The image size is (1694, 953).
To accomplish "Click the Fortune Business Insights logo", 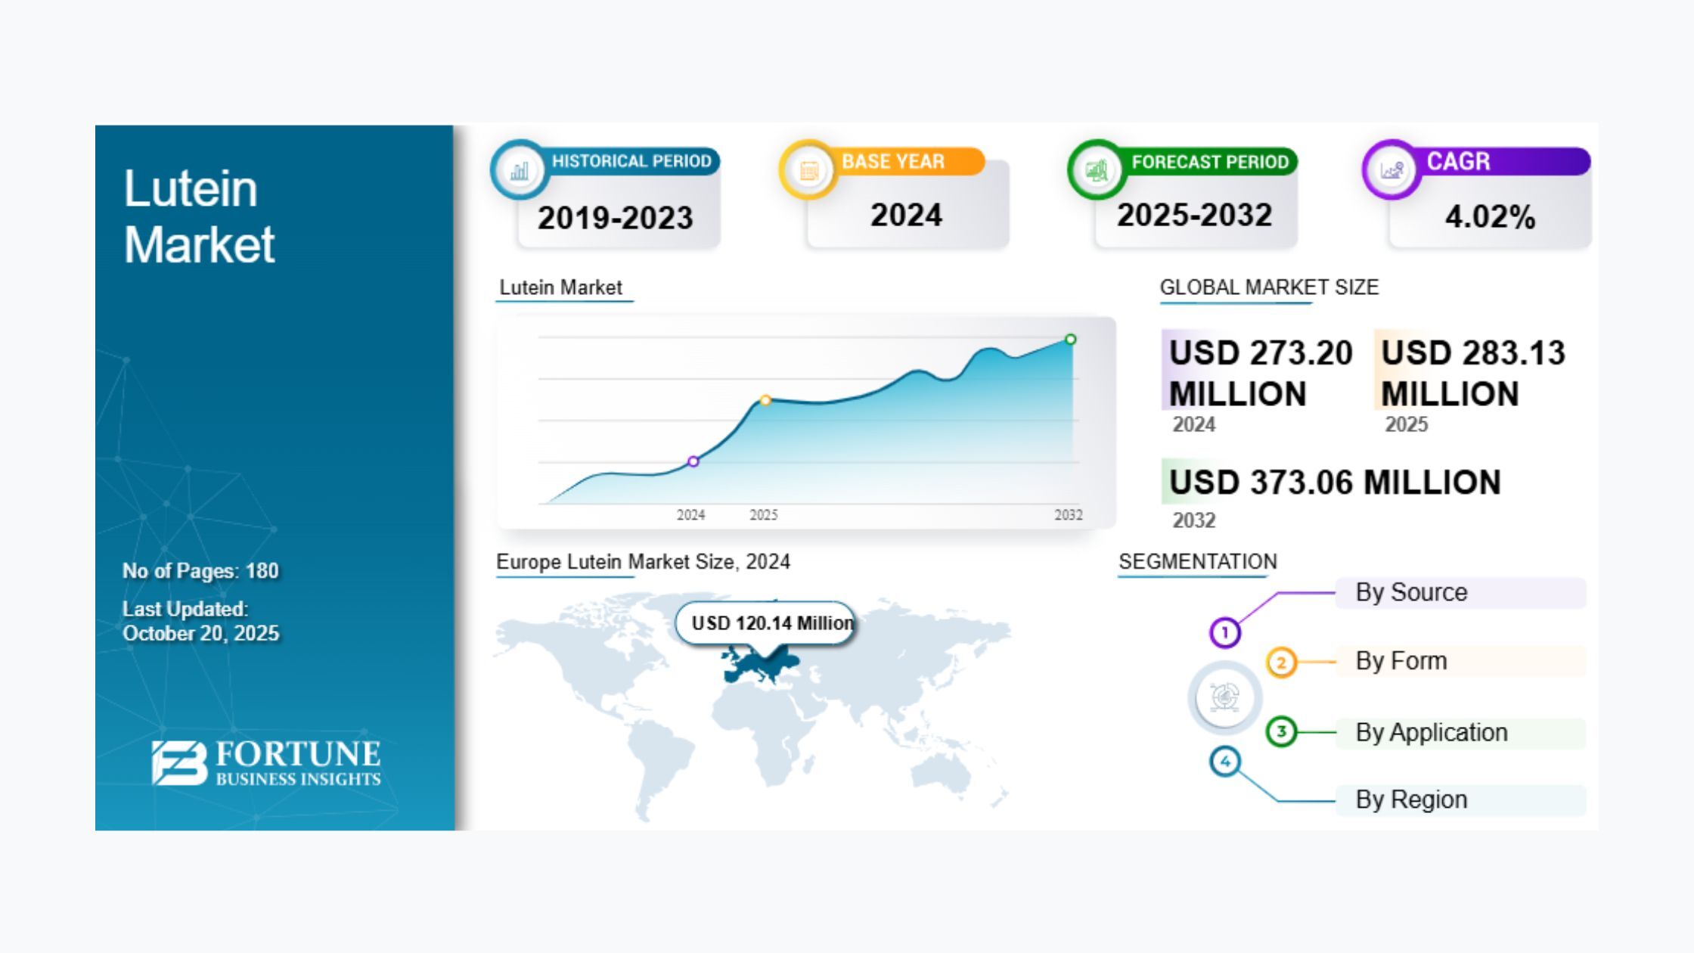I will tap(266, 762).
